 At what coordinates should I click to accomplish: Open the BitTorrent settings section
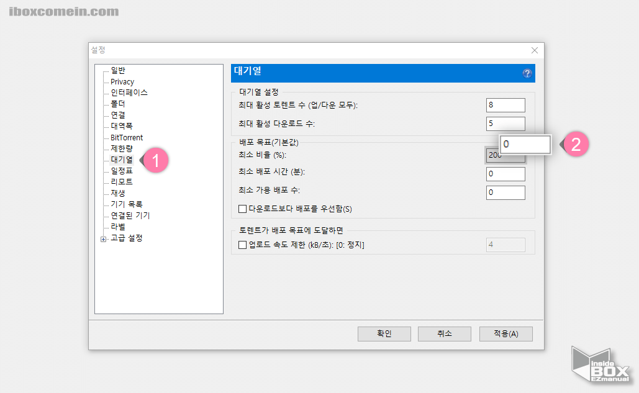pyautogui.click(x=125, y=137)
